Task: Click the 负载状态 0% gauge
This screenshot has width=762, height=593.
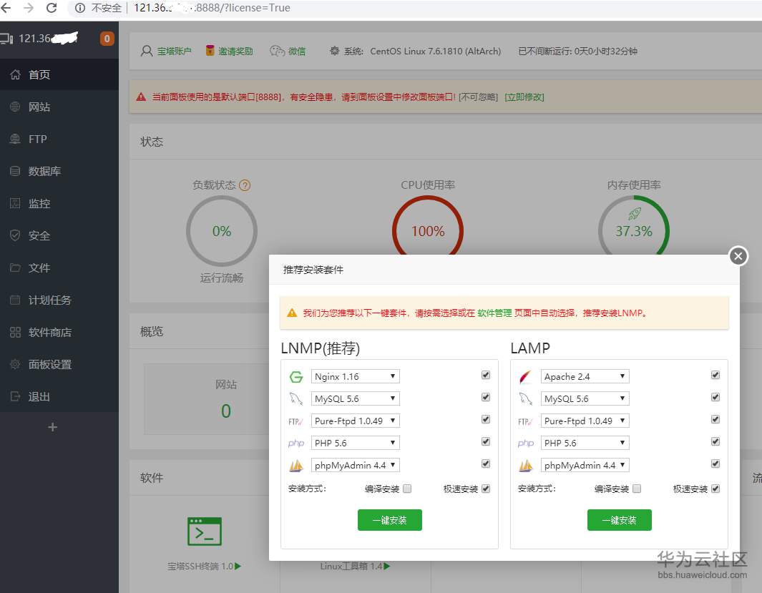Action: click(222, 231)
